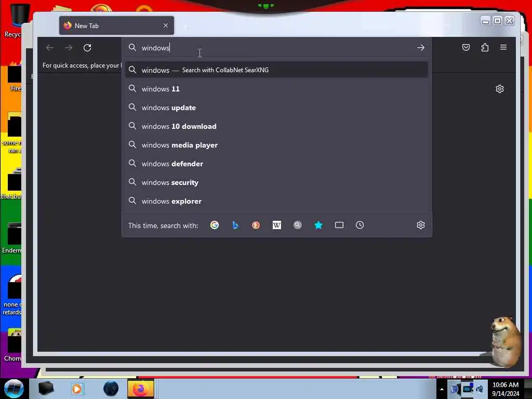Viewport: 532px width, 399px height.
Task: Select the windows defender suggestion
Action: click(276, 164)
